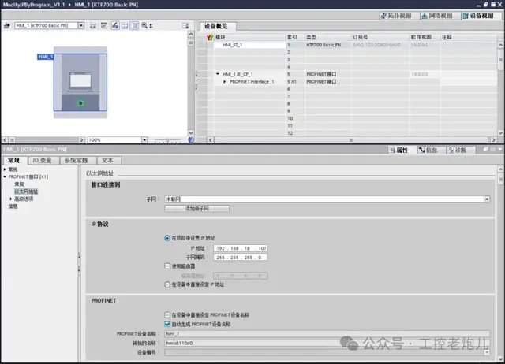Collapse the PROFINET 接口 [X1] tree node
Image resolution: width=505 pixels, height=364 pixels.
(5, 176)
